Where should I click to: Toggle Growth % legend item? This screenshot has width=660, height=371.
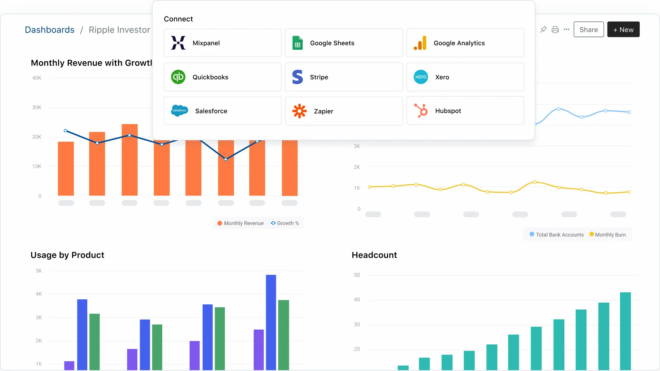coord(285,223)
